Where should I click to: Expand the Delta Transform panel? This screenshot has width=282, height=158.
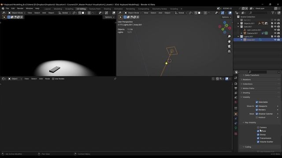(252, 75)
